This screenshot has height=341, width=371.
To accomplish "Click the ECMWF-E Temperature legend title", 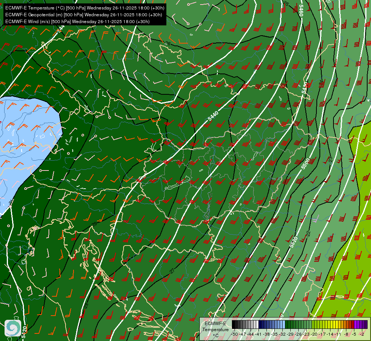I will point(216,326).
